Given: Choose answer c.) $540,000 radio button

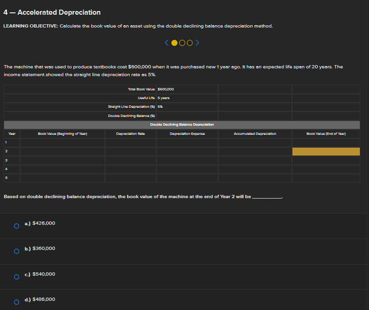Looking at the screenshot, I should [17, 277].
